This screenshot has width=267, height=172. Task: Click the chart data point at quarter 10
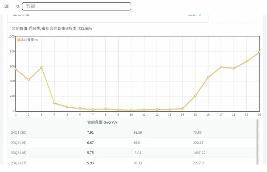131,110
